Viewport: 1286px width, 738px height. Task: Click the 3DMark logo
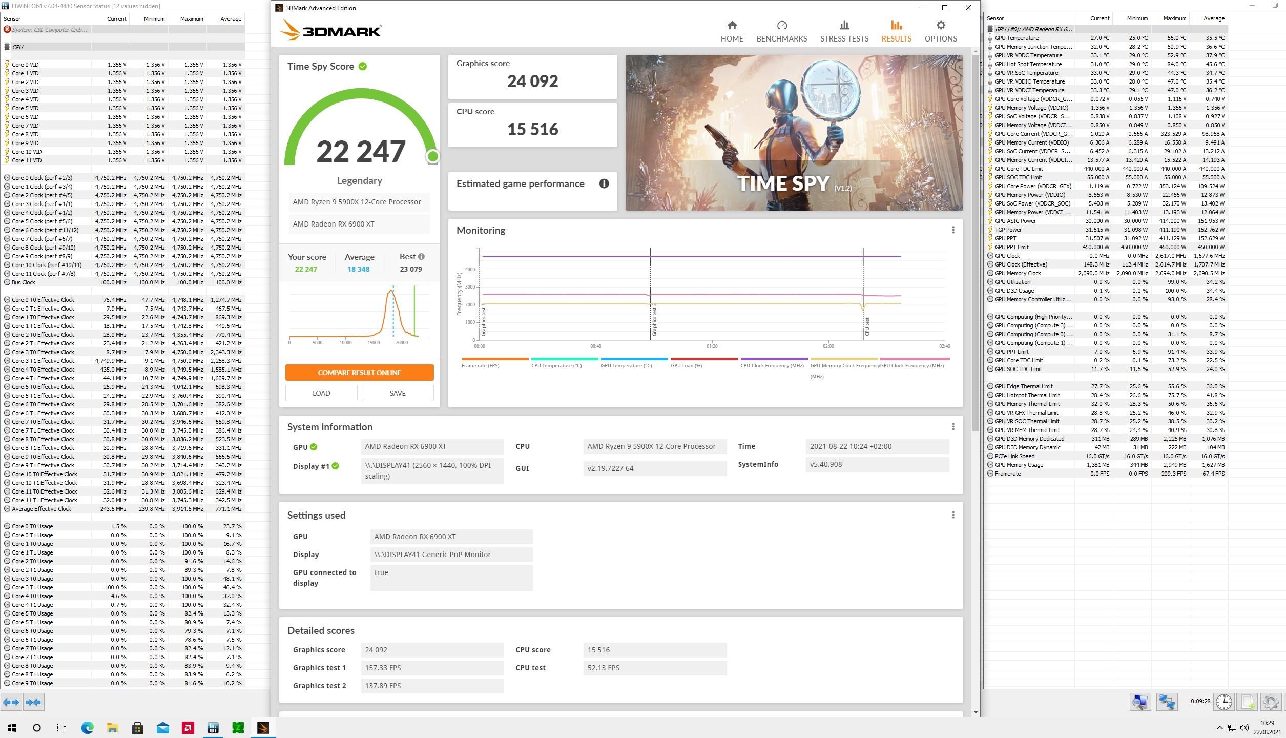click(330, 30)
